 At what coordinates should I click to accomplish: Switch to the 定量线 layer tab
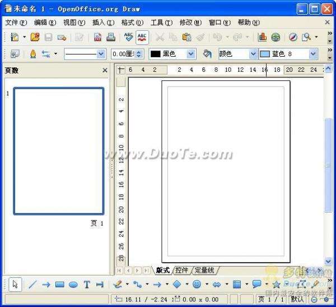(x=204, y=270)
